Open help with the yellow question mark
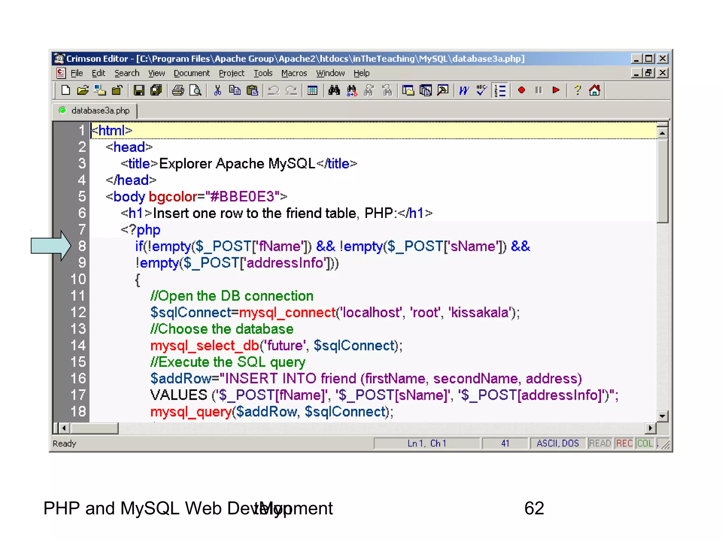This screenshot has width=722, height=541. [577, 91]
